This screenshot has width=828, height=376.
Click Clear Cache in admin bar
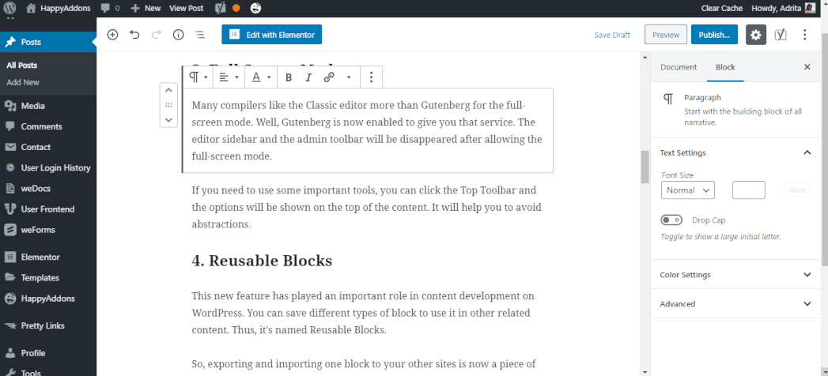pyautogui.click(x=722, y=9)
